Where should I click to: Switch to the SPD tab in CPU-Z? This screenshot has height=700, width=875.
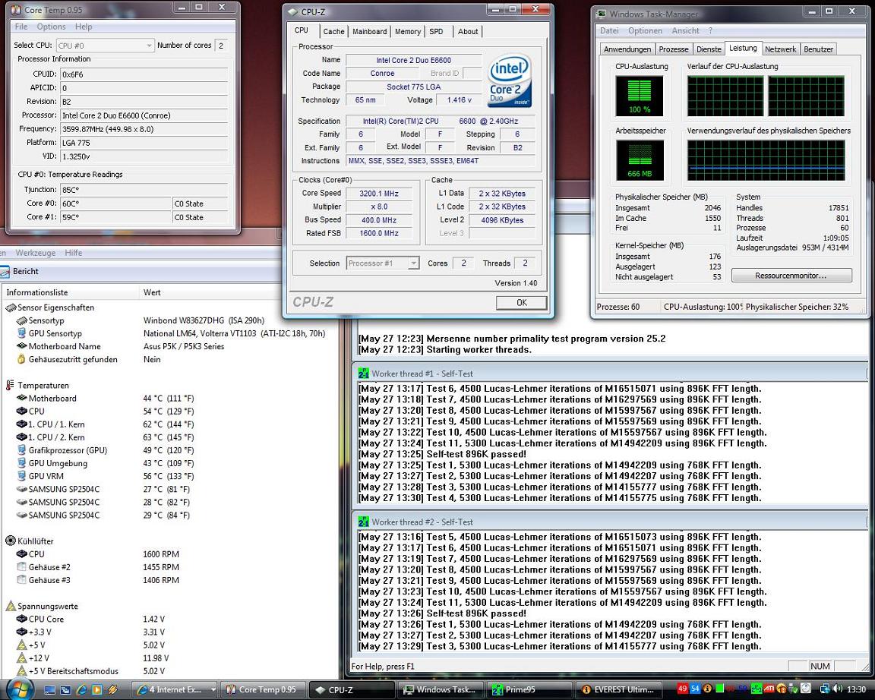[437, 31]
